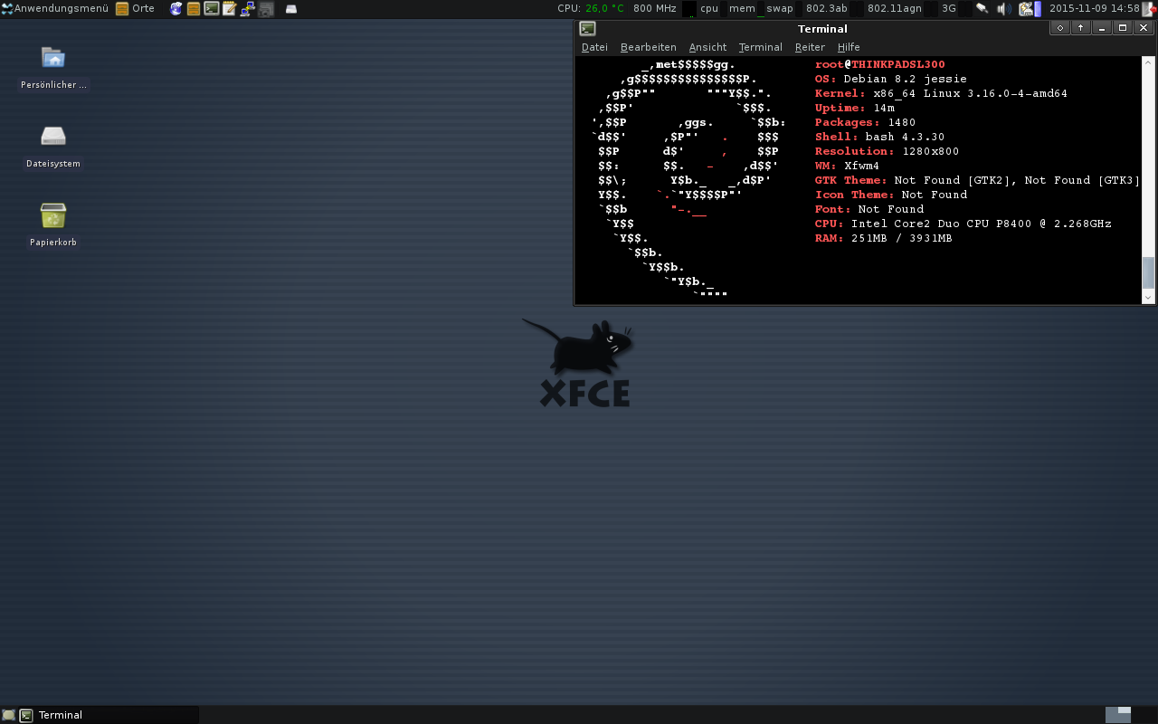
Task: Click the root@THINKPADSL300 text in the terminal
Action: click(879, 64)
